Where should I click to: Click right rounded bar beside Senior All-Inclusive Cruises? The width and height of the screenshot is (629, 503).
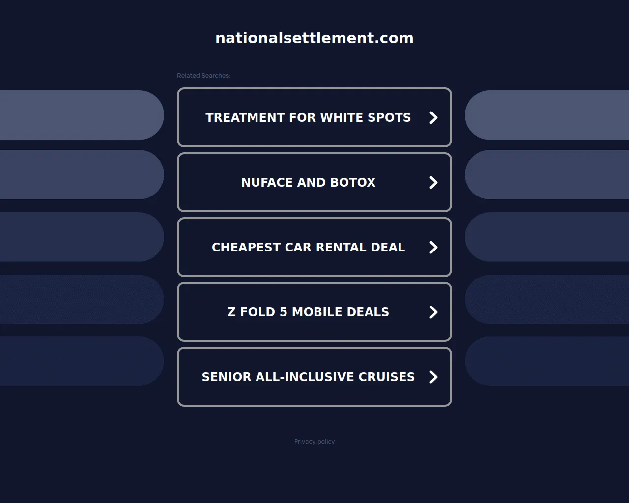(x=547, y=361)
